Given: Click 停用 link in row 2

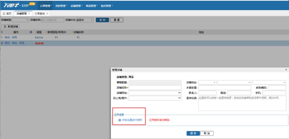Looking at the screenshot, I should [22, 43].
